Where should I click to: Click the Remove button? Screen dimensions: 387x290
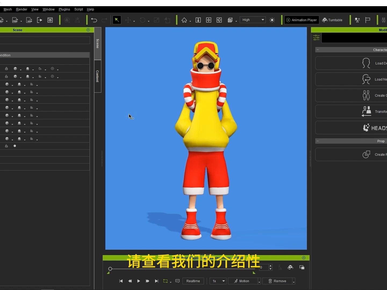tap(277, 281)
